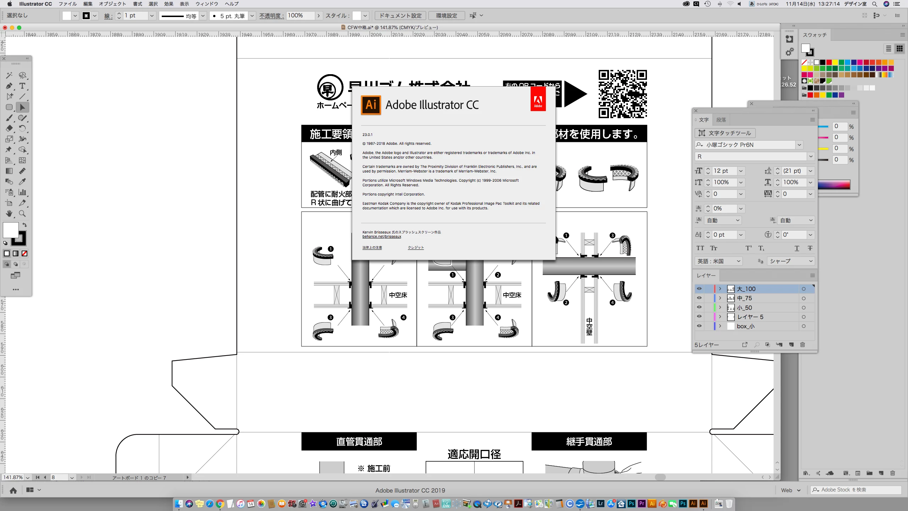Click the ドキュメント設定 button
This screenshot has height=511, width=908.
click(x=400, y=16)
